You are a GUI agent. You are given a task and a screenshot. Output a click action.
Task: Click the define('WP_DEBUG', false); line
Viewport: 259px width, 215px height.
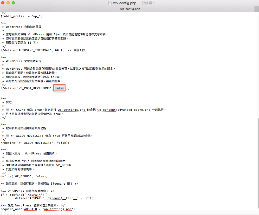24,176
